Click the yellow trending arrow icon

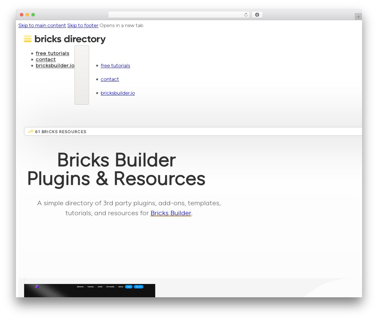pyautogui.click(x=30, y=132)
